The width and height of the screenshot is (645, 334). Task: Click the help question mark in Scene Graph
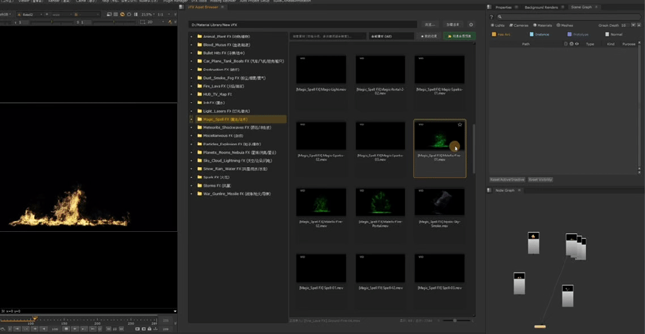click(492, 17)
